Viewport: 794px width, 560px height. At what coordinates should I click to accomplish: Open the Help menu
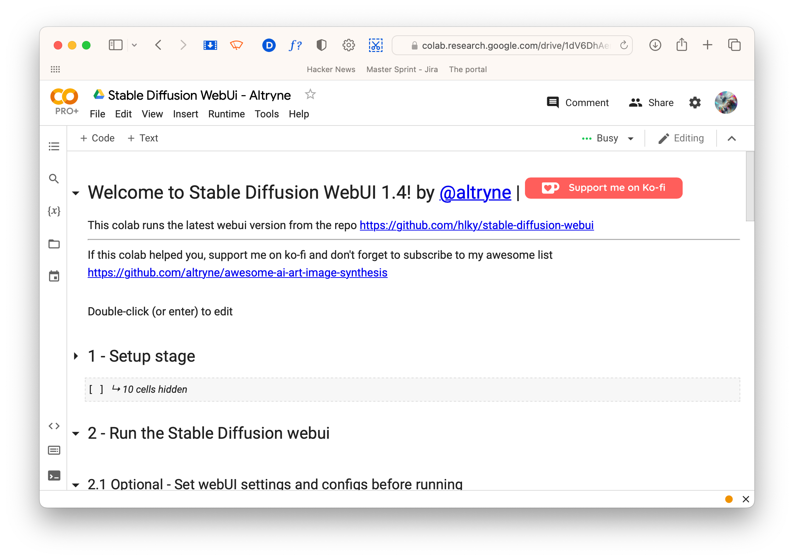pyautogui.click(x=299, y=114)
